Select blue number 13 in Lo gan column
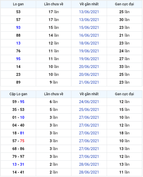This screenshot has height=177, width=143. click(x=18, y=43)
